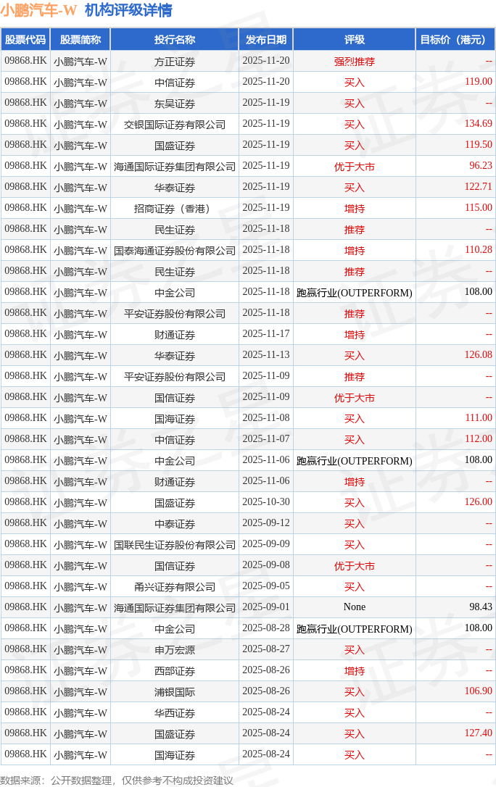The height and width of the screenshot is (787, 496).
Task: Select the 中泰证券 broker cell
Action: tap(175, 523)
